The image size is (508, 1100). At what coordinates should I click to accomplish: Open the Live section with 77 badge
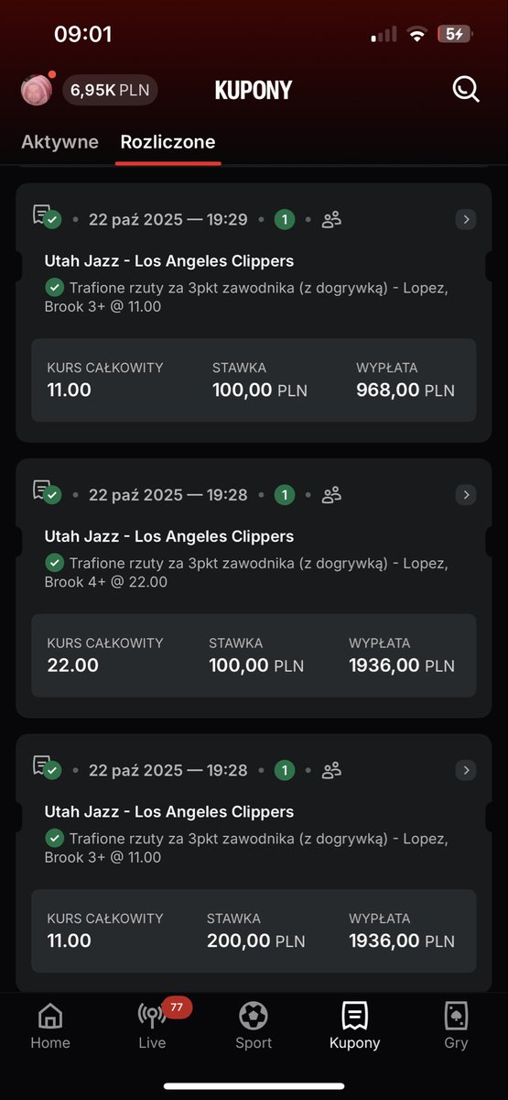coord(152,1026)
